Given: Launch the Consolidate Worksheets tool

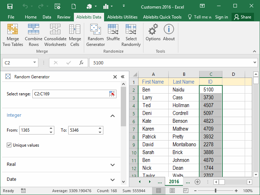Looking at the screenshot, I should tap(55, 35).
